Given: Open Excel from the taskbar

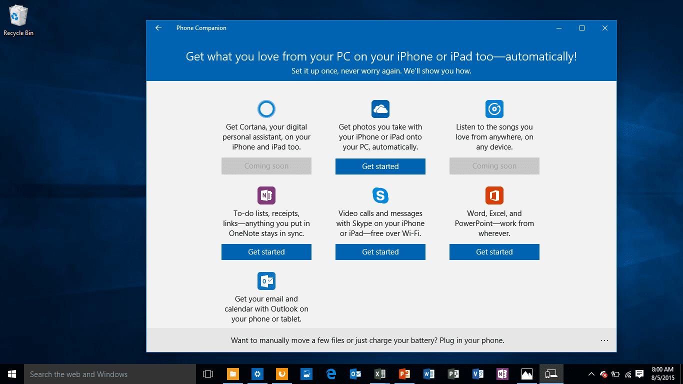Looking at the screenshot, I should coord(380,374).
